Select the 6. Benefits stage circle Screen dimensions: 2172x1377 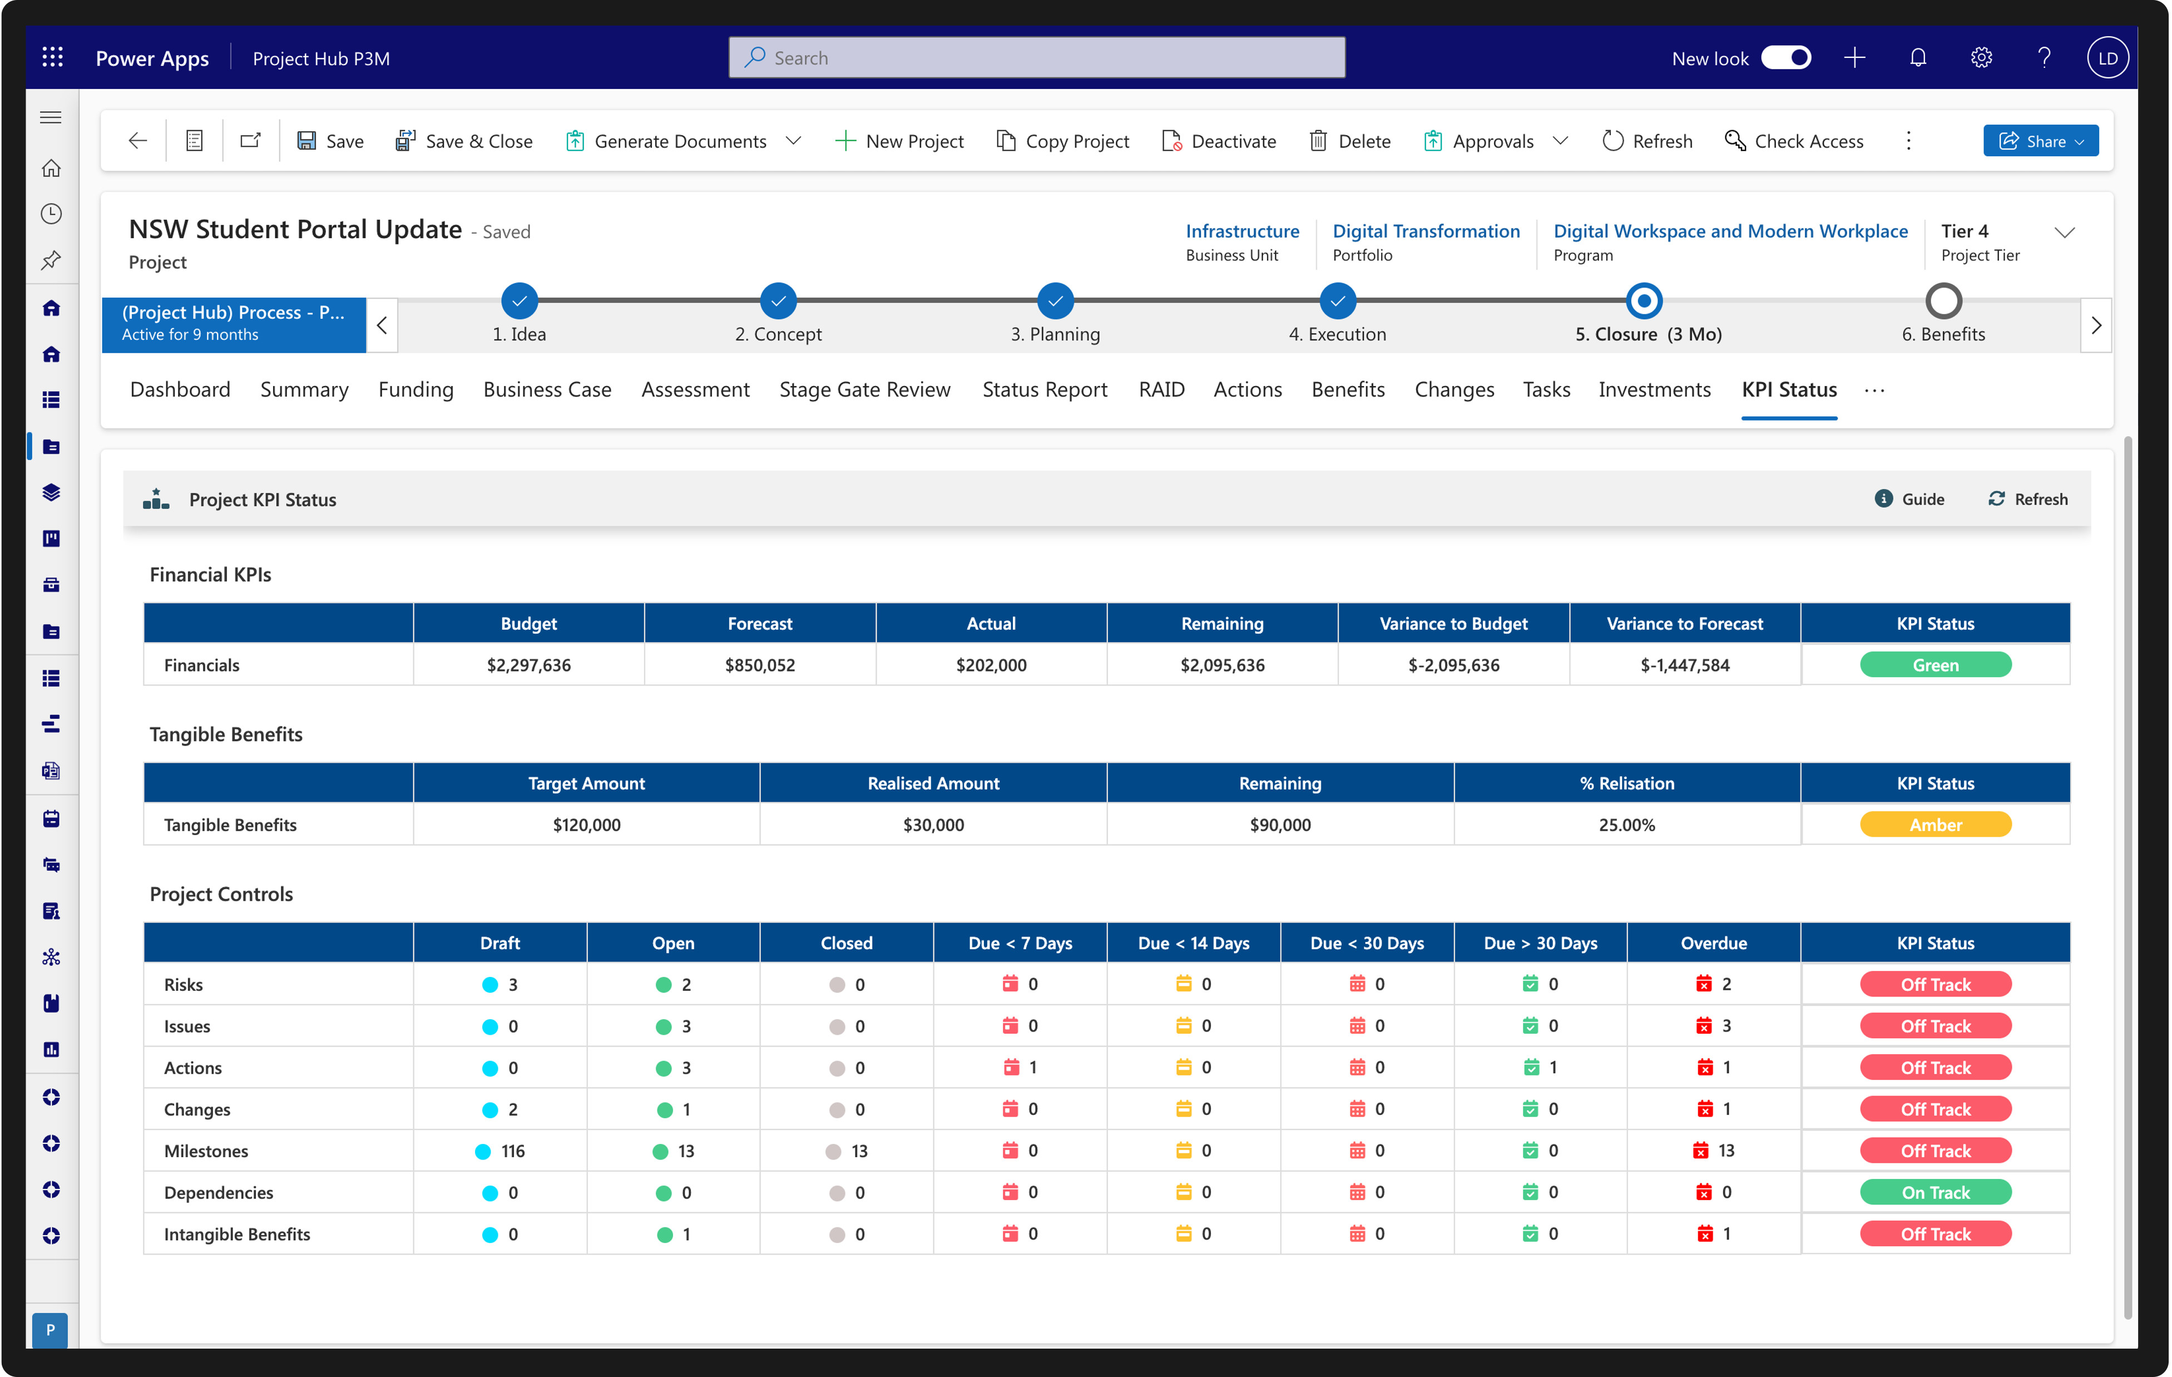[1943, 300]
